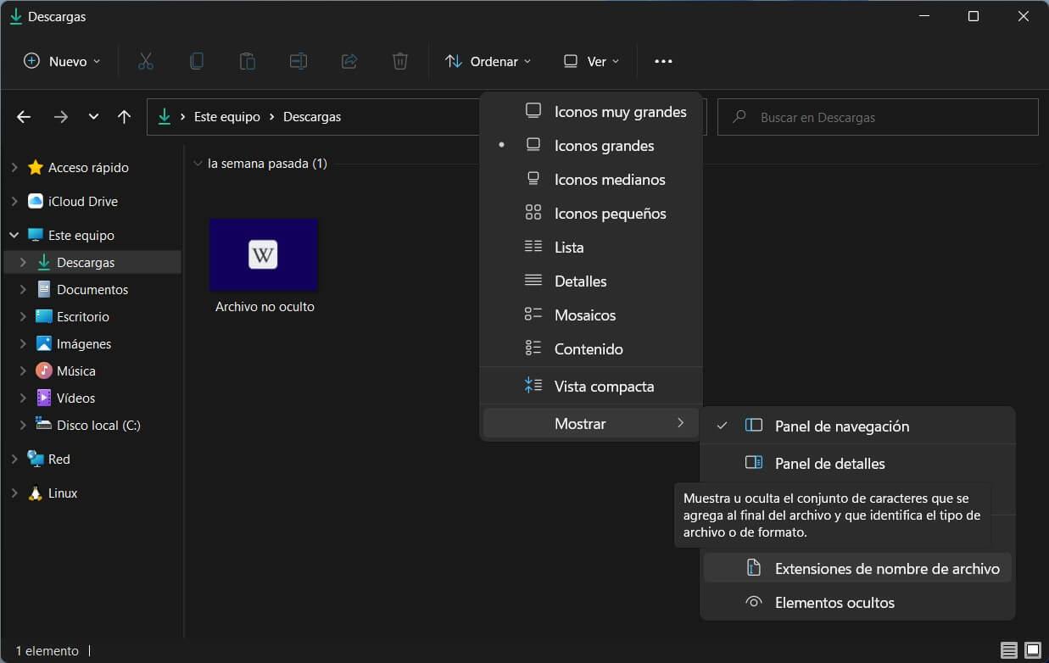Switch to large thumbnails view in status bar
The width and height of the screenshot is (1049, 663).
pyautogui.click(x=1032, y=651)
